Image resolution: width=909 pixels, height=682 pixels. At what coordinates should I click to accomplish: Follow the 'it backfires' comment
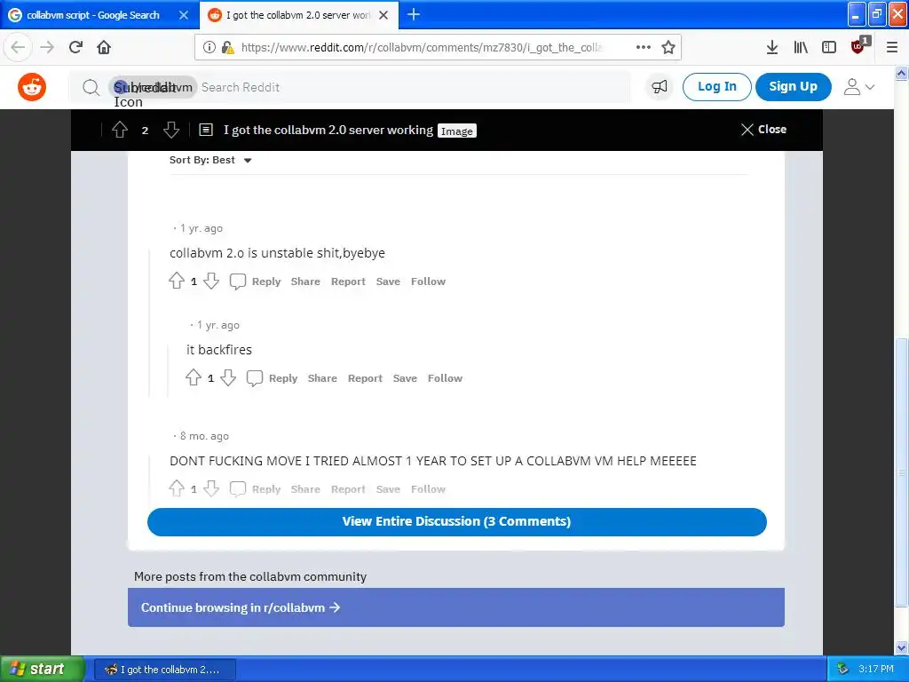pos(446,378)
